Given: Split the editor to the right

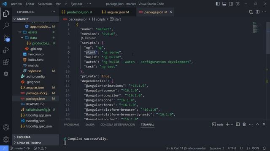Looking at the screenshot, I should 258,12.
